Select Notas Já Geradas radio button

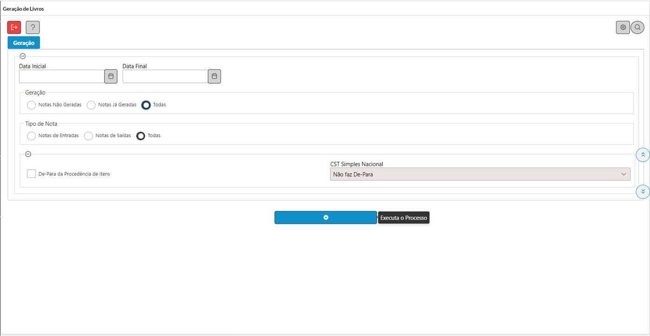click(x=91, y=105)
